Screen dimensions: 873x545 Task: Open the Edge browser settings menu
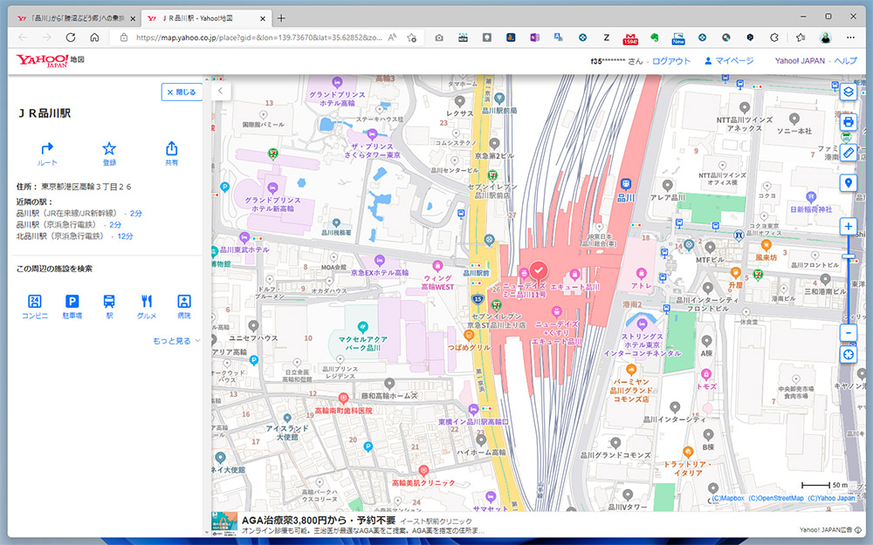point(849,39)
